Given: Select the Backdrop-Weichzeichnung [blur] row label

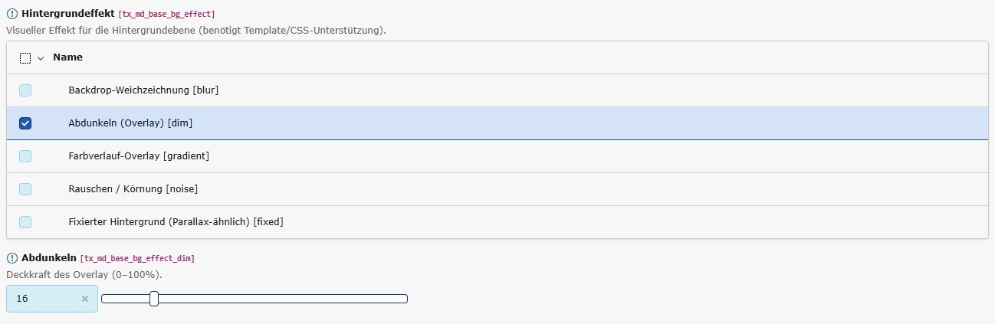Looking at the screenshot, I should [143, 90].
